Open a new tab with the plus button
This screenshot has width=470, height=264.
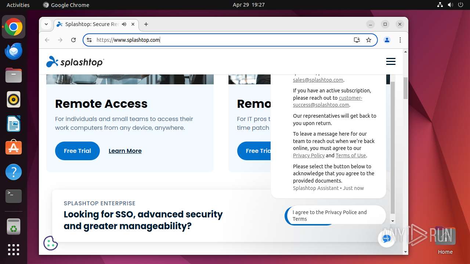click(x=146, y=24)
